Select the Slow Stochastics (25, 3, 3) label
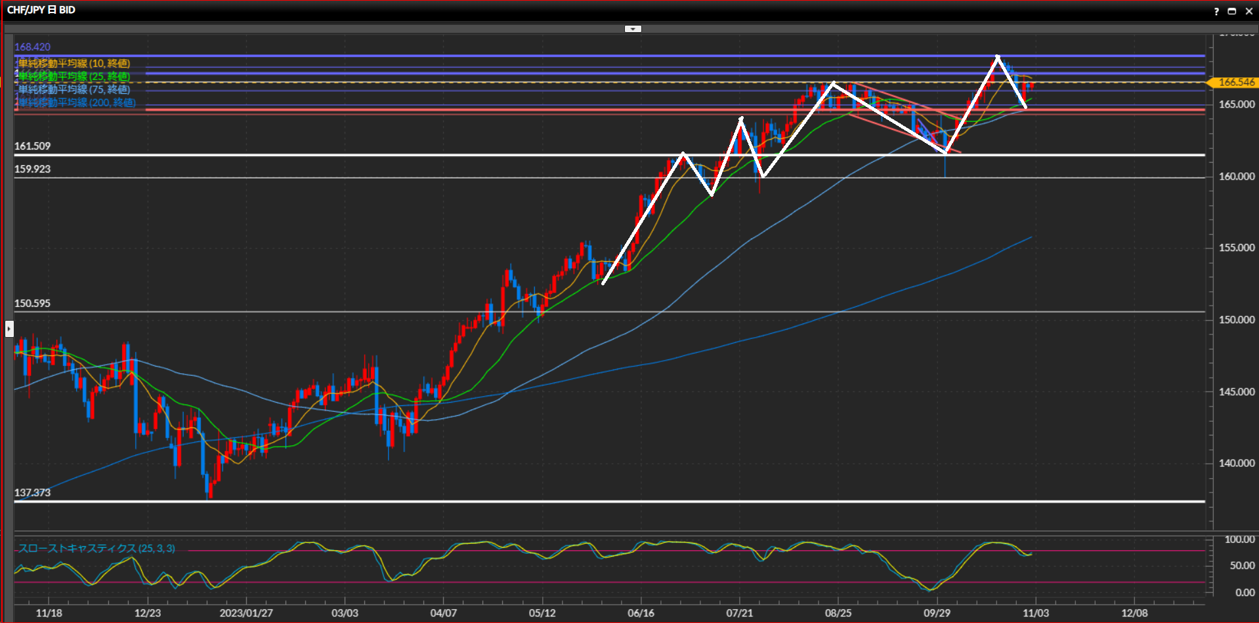This screenshot has width=1259, height=623. [x=96, y=548]
